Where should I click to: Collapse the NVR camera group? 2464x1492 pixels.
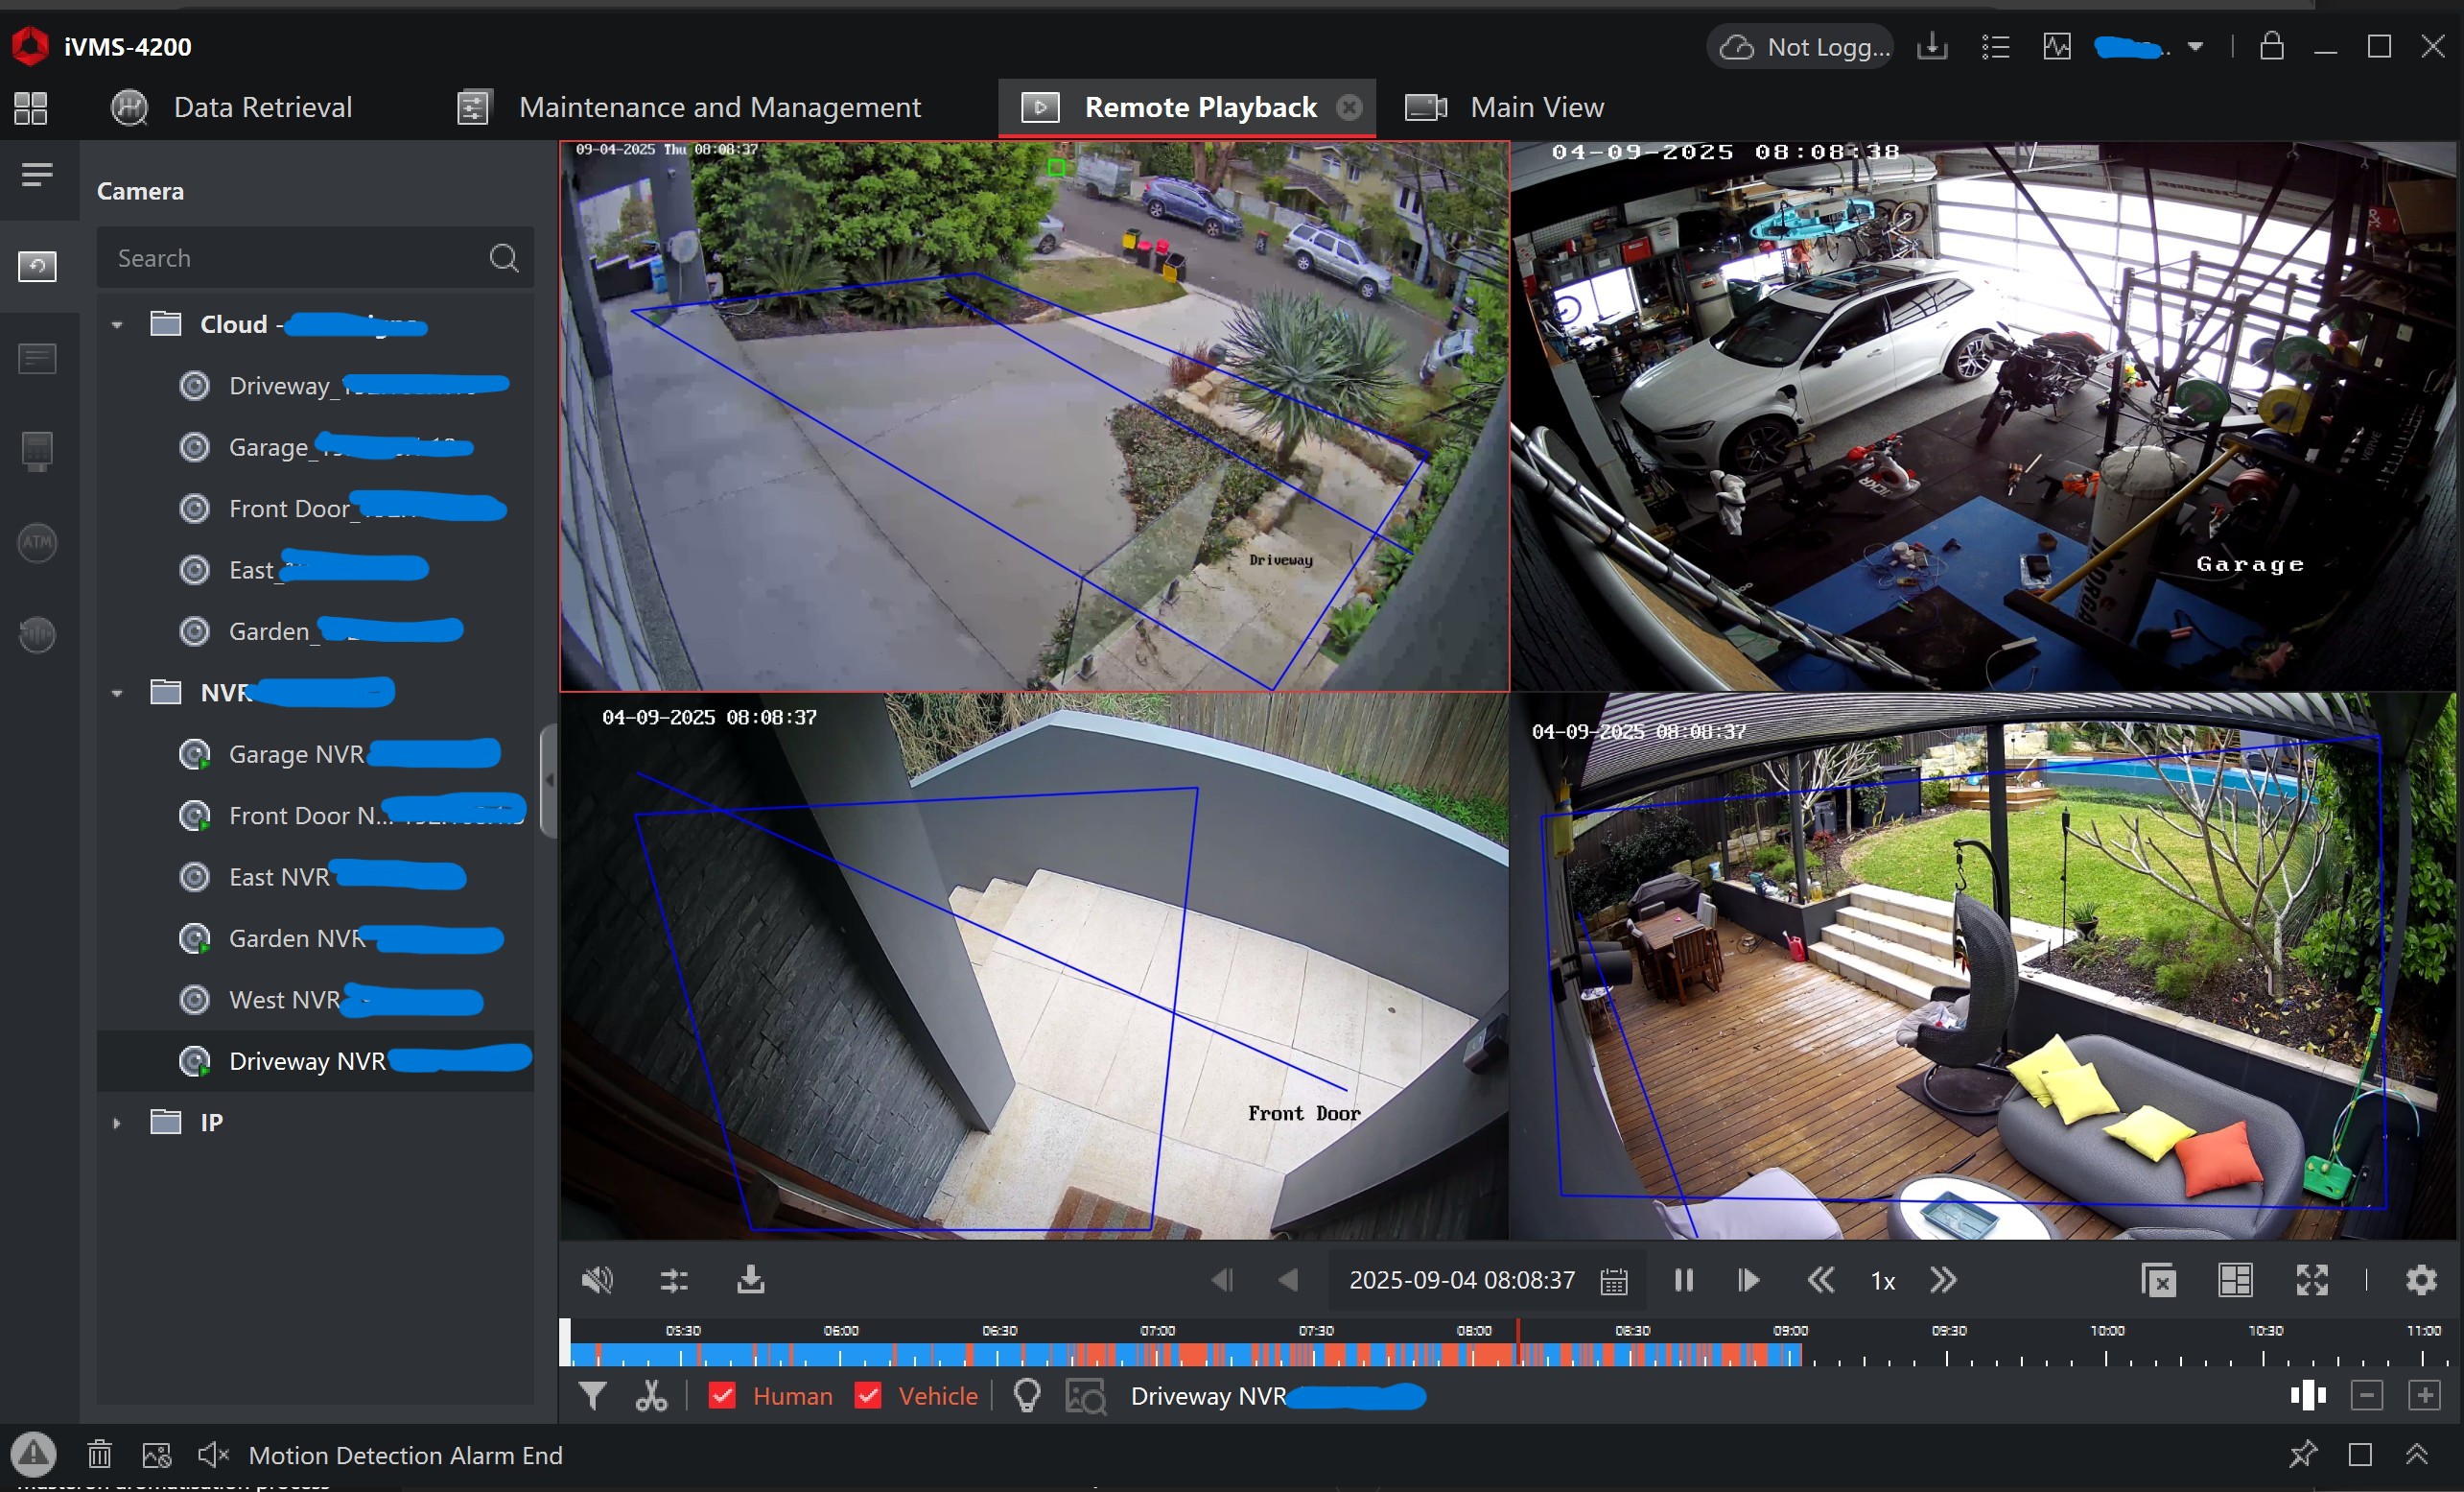[117, 693]
